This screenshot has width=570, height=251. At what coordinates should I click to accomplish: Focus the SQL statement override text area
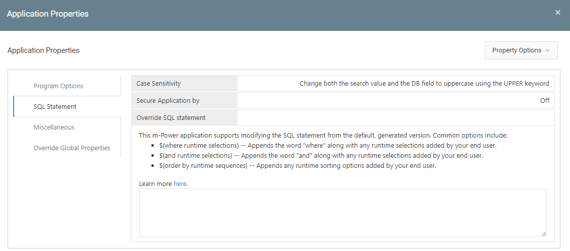click(x=343, y=213)
